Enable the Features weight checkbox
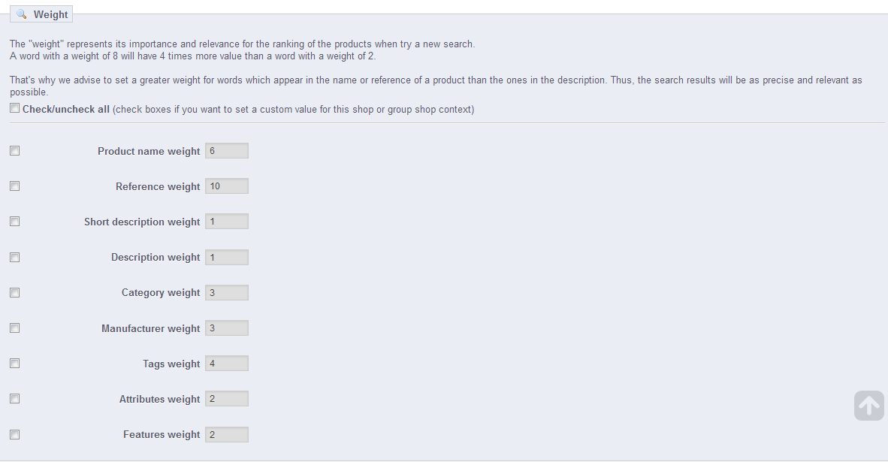 tap(15, 434)
